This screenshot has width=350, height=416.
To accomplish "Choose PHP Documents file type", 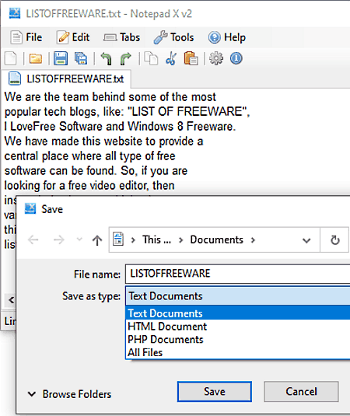I will (x=238, y=339).
